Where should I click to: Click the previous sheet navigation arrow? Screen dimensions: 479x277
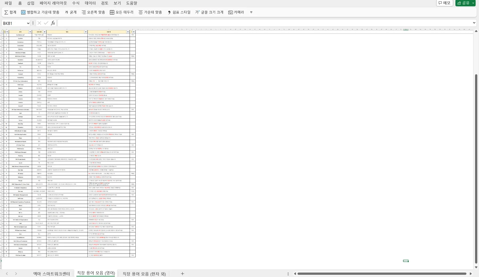pos(7,274)
